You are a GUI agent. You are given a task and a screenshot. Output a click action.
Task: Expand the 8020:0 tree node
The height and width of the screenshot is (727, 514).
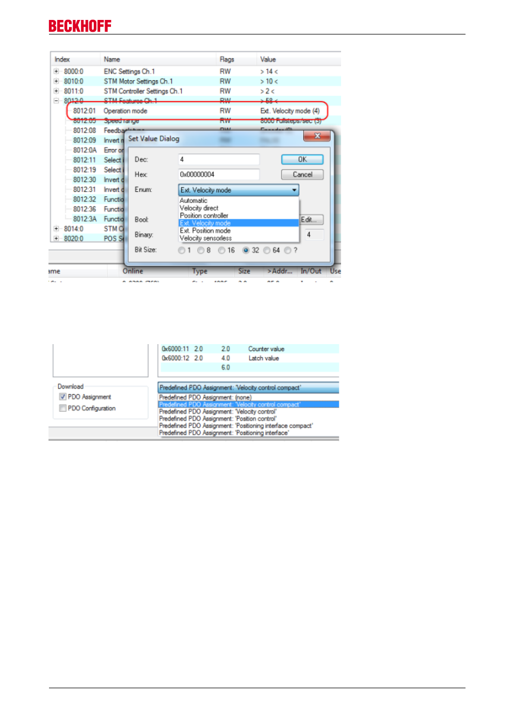click(56, 239)
